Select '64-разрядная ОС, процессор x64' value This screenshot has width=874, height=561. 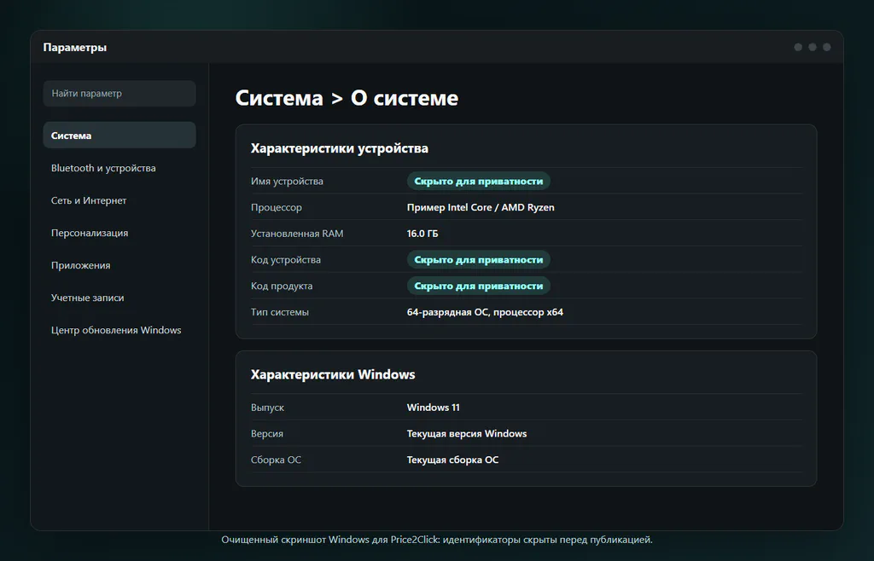pos(485,312)
